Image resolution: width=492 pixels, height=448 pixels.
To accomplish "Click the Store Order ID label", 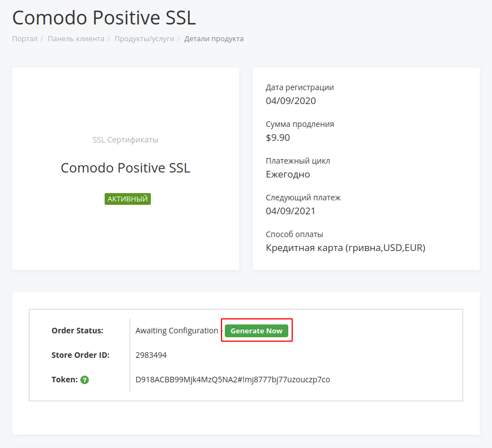I will coord(80,355).
